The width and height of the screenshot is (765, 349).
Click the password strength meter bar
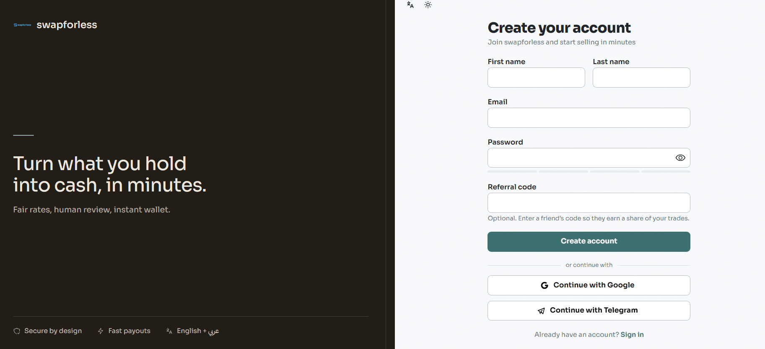click(x=589, y=171)
